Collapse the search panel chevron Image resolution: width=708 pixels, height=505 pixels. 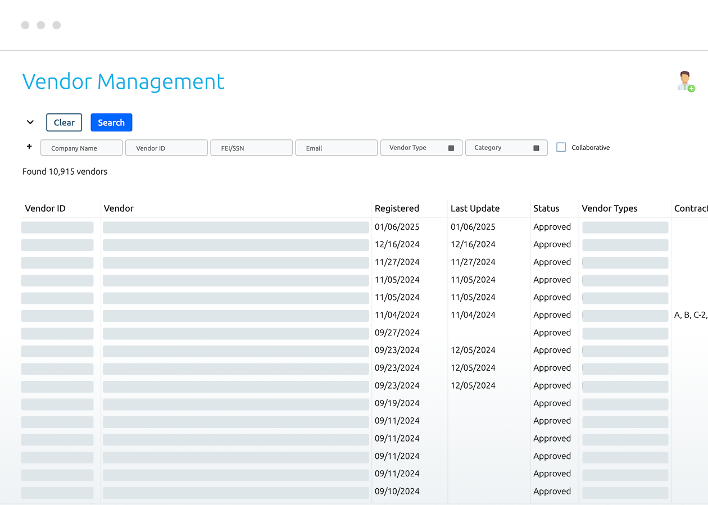pos(30,122)
